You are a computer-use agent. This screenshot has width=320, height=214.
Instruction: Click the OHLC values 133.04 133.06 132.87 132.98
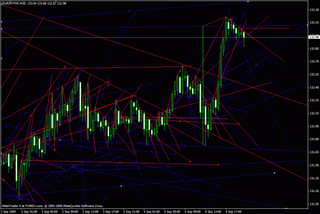[x=47, y=3]
